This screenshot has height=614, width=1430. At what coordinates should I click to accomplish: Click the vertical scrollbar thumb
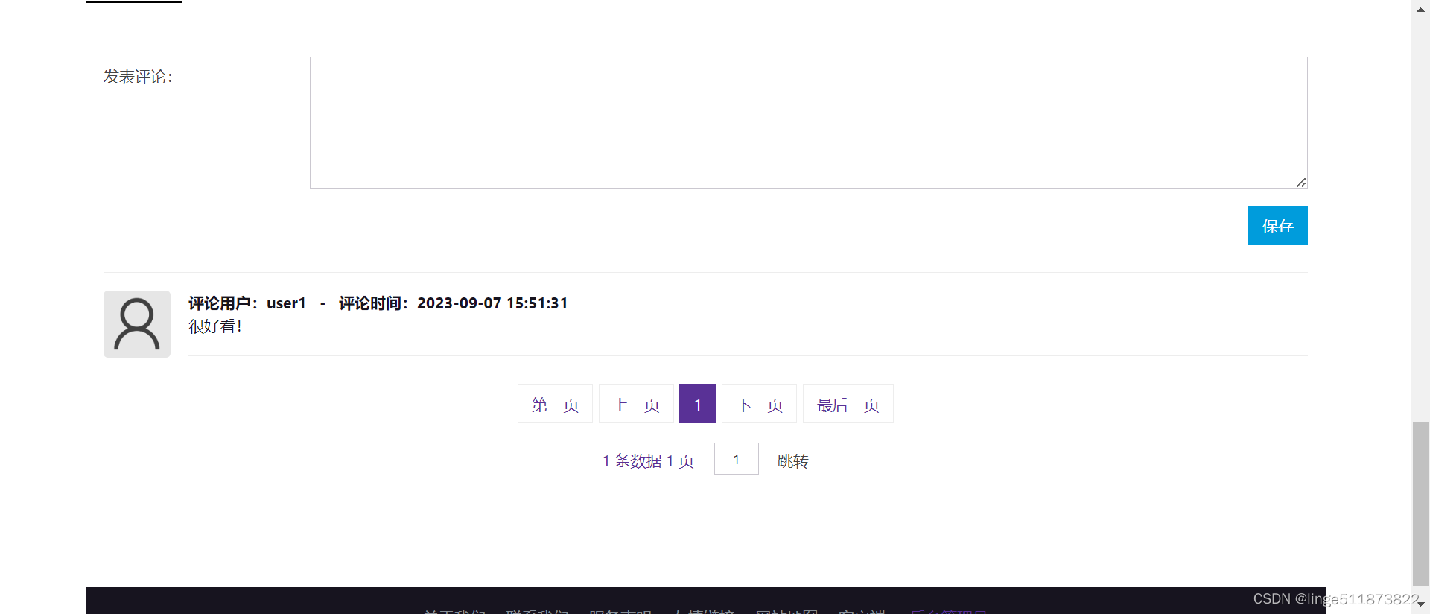(x=1421, y=504)
